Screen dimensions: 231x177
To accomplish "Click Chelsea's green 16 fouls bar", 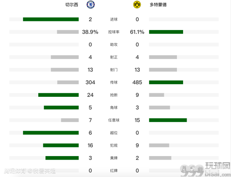I will 61,146.
